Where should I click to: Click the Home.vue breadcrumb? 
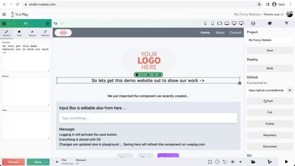coord(271,14)
